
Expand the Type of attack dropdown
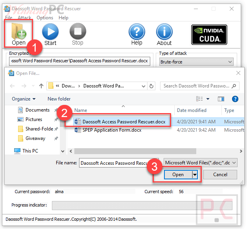coord(196,62)
